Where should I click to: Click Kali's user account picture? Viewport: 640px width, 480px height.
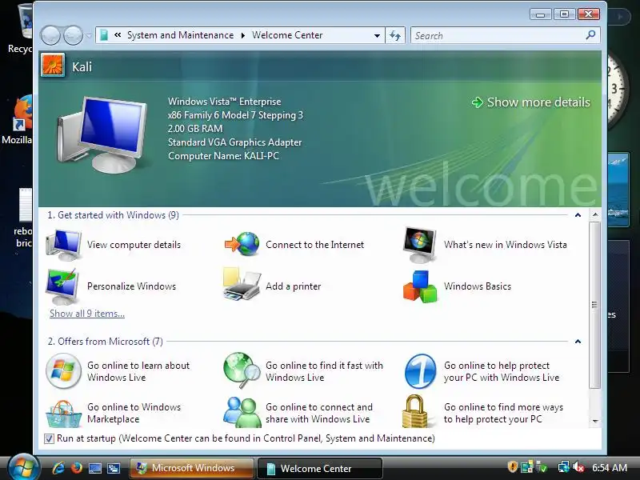point(53,66)
